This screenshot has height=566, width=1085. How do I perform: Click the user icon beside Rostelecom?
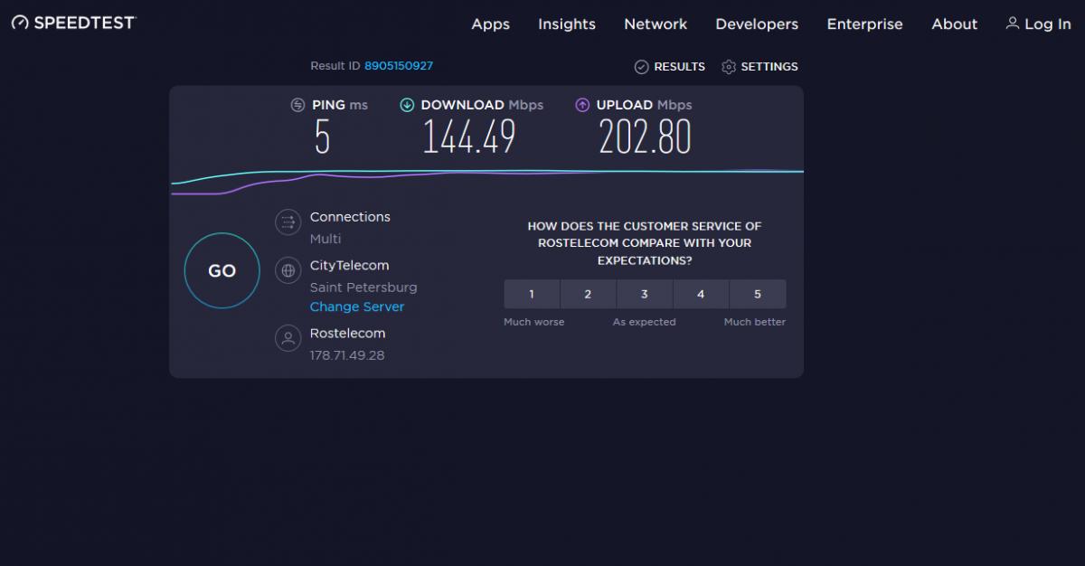288,338
